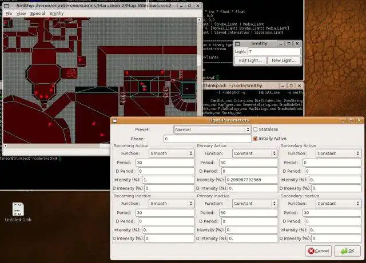Viewport: 366px width, 263px height.
Task: Select the cyan-highlighted polygon in map
Action: coord(189,88)
